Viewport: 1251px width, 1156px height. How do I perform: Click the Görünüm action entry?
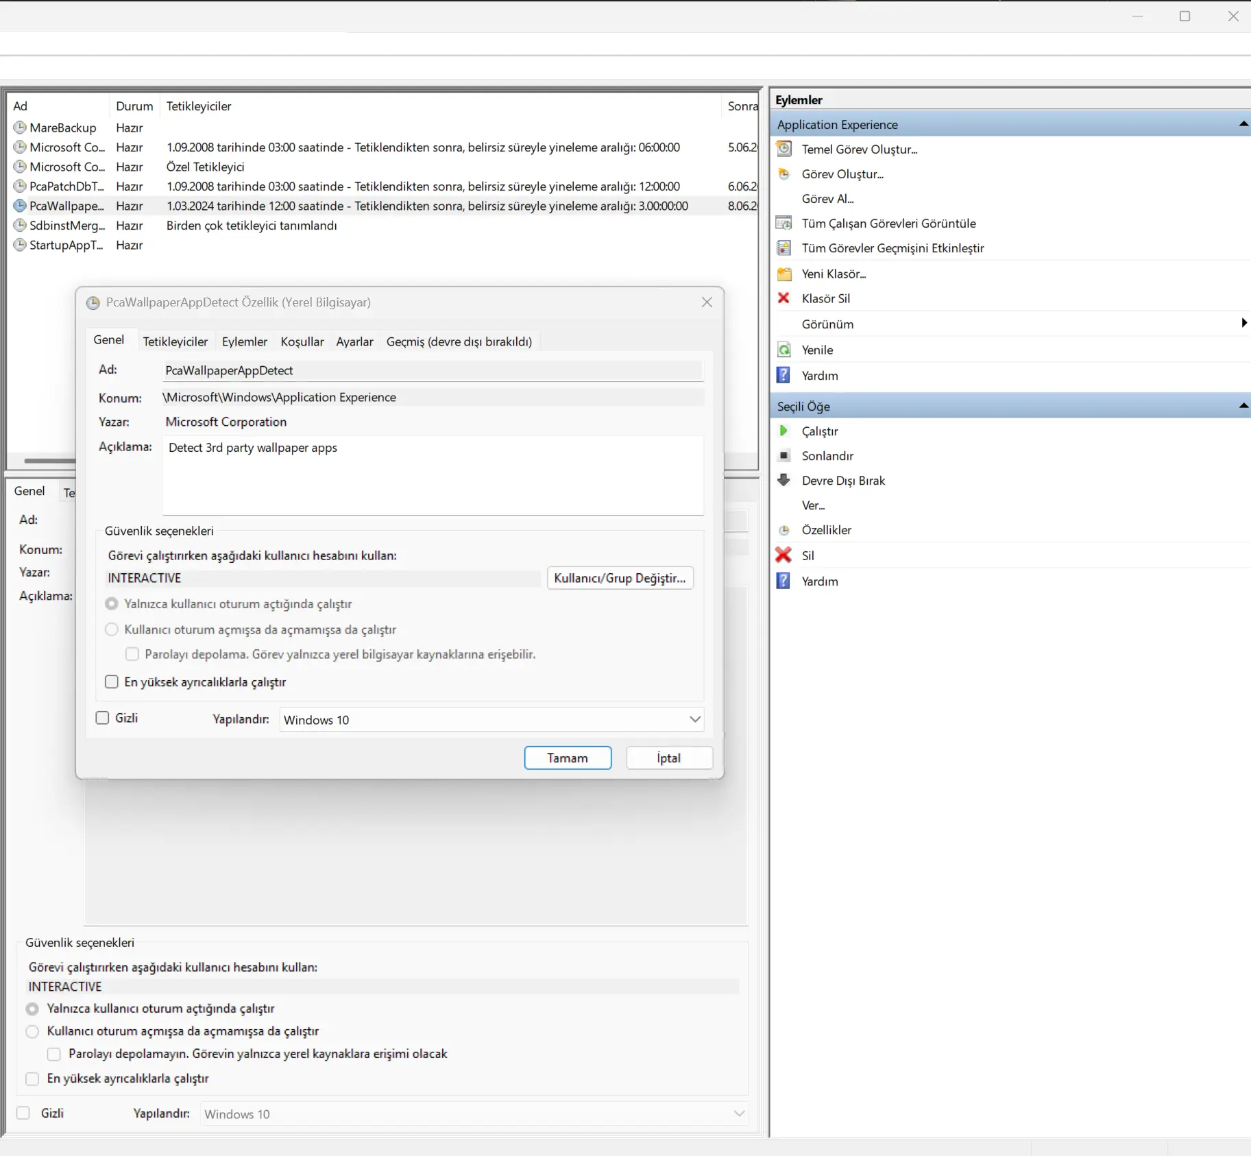(827, 324)
